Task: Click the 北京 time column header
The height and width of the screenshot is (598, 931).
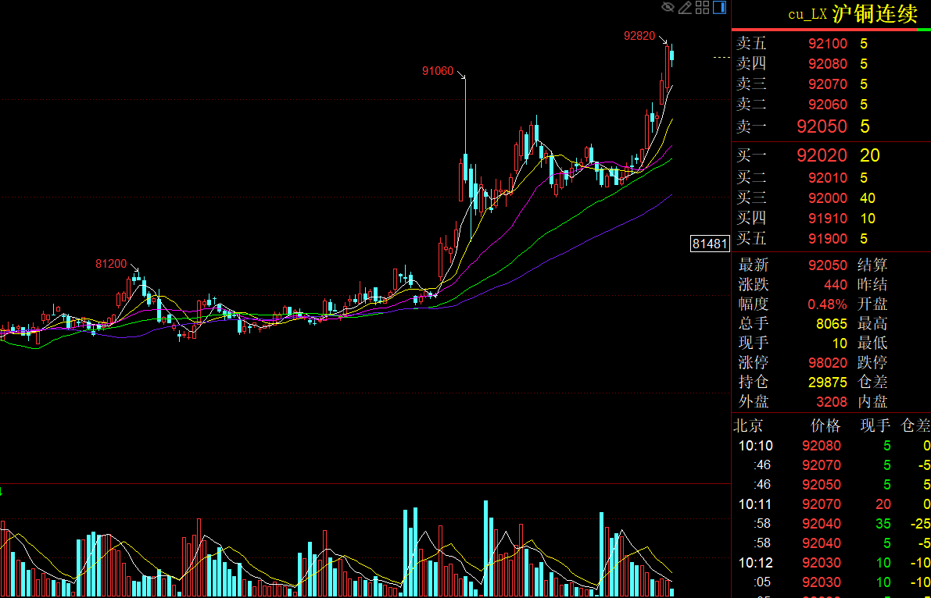Action: pyautogui.click(x=748, y=425)
